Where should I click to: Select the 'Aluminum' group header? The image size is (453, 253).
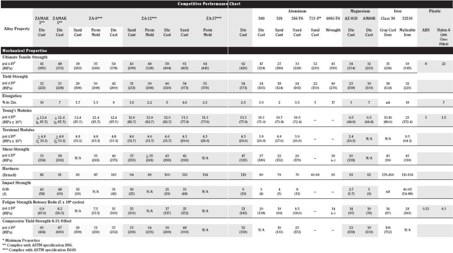point(298,11)
